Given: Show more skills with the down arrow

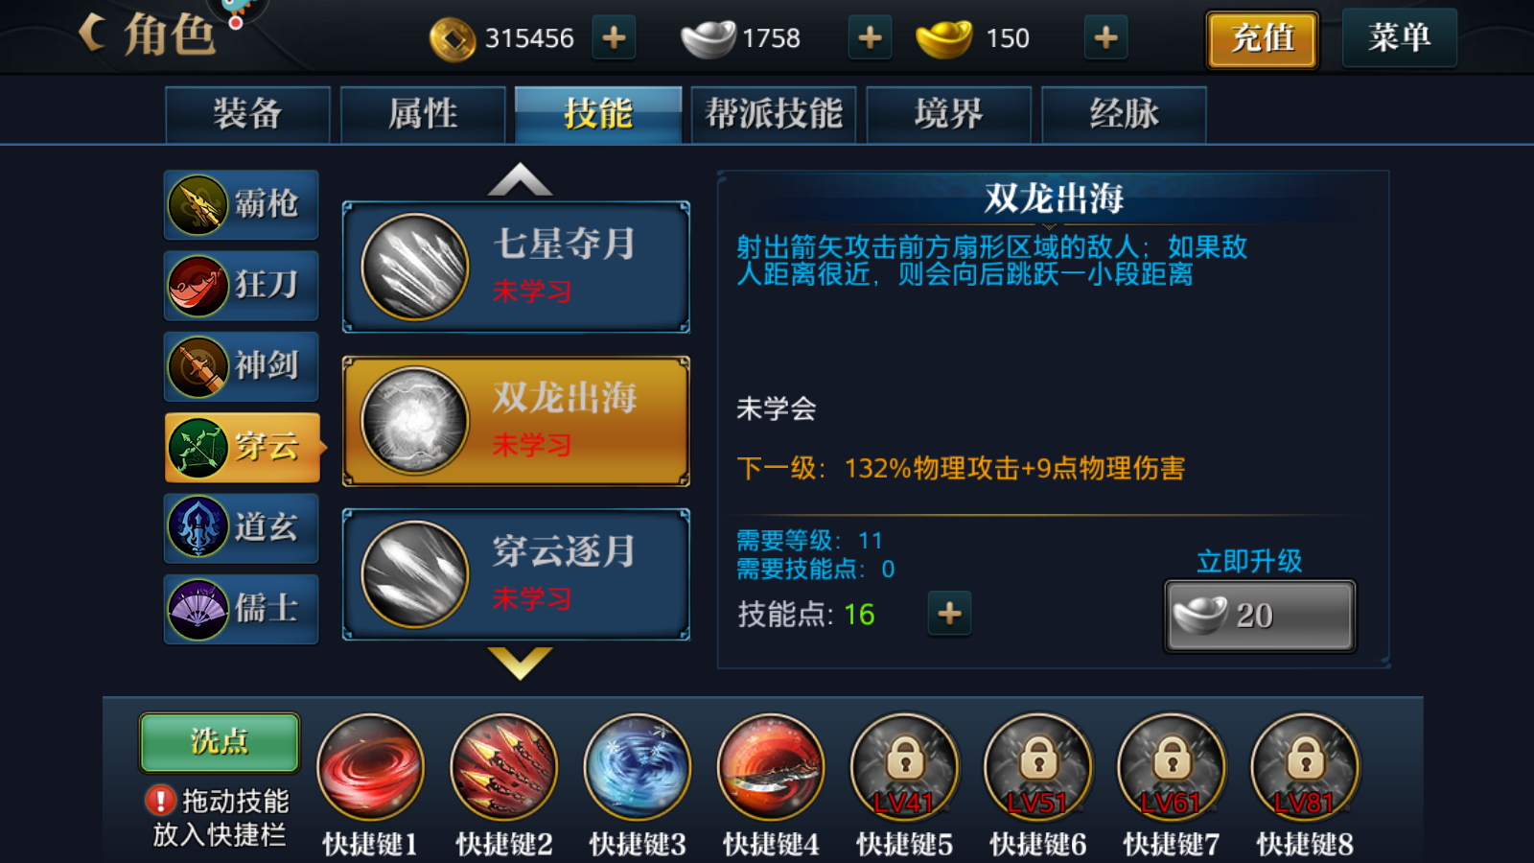Looking at the screenshot, I should [x=520, y=663].
